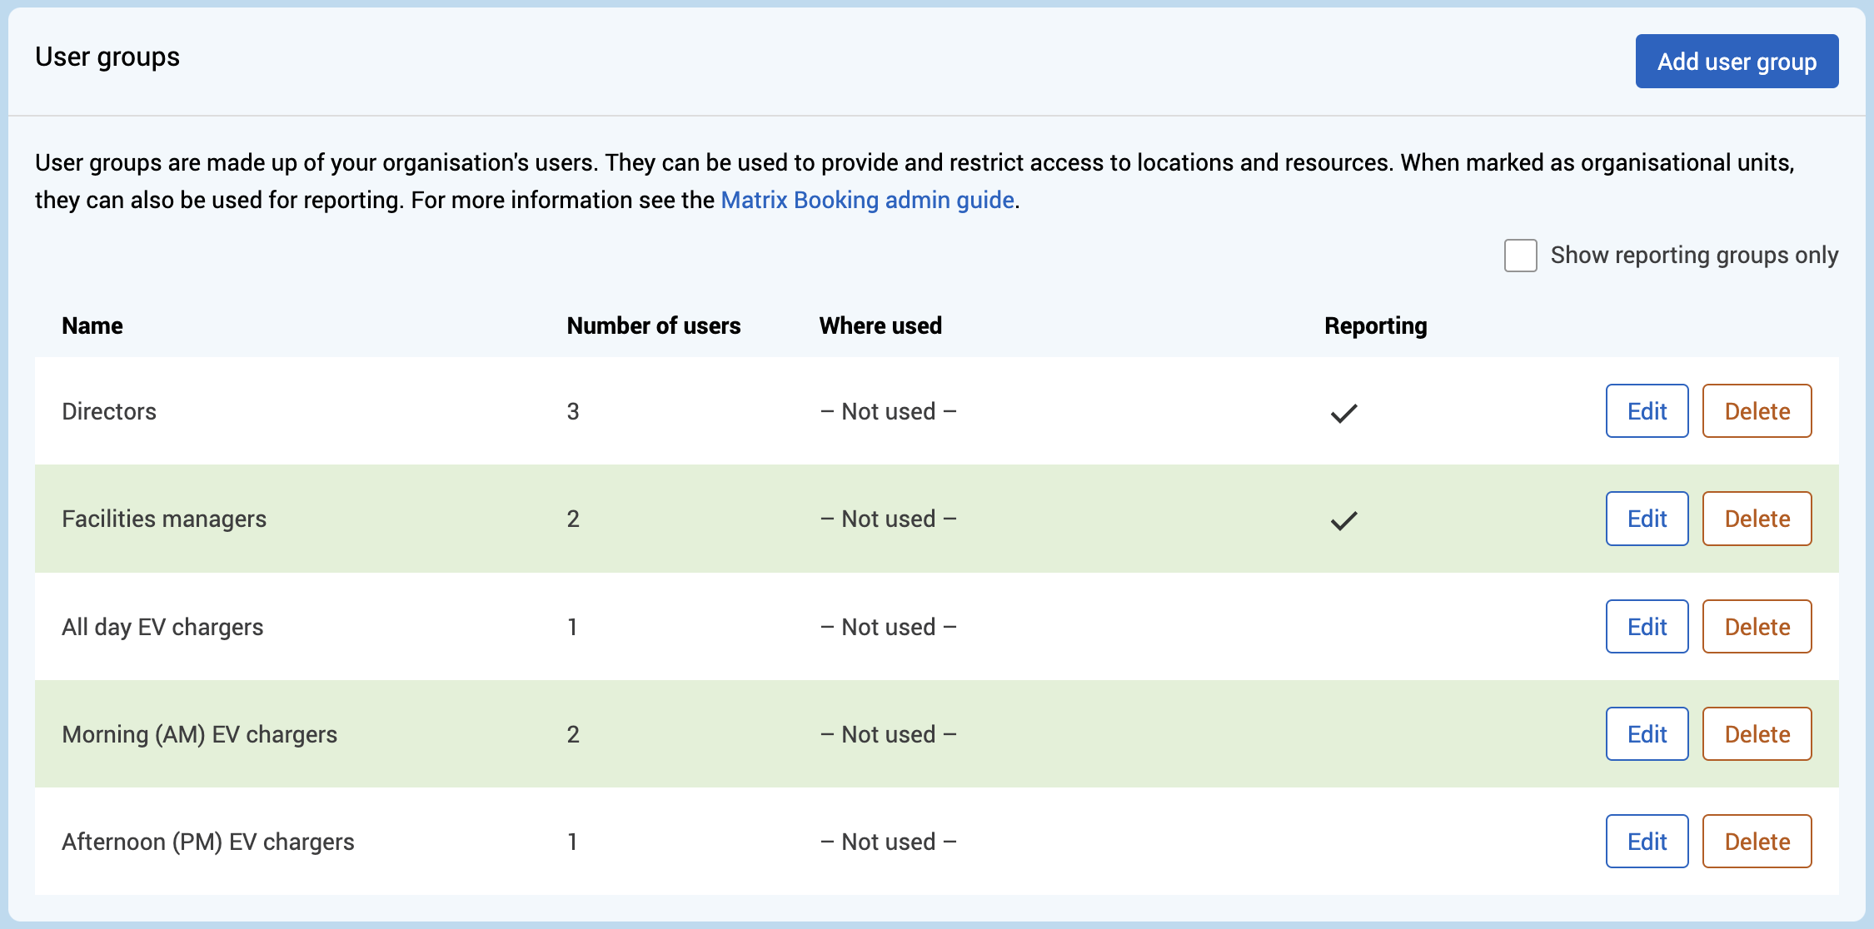Screen dimensions: 1874x929
Task: Click the Reporting column header
Action: click(x=1375, y=326)
